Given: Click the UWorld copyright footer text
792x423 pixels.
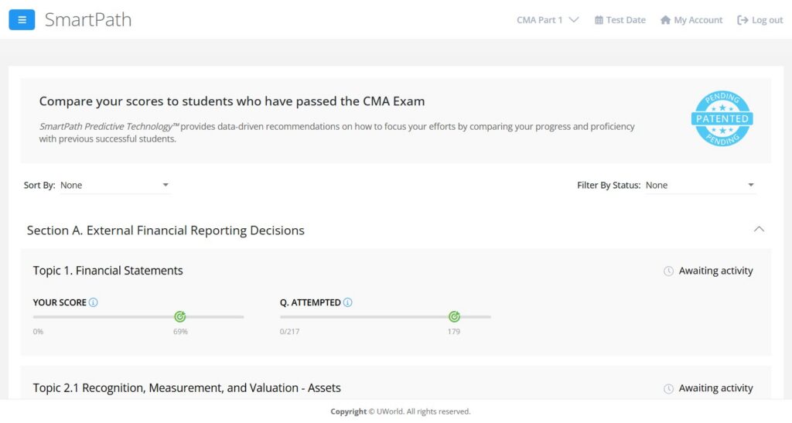Looking at the screenshot, I should tap(401, 411).
